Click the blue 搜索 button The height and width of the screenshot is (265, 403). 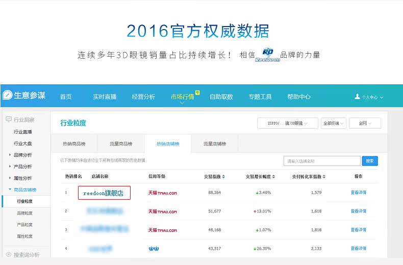pos(370,161)
